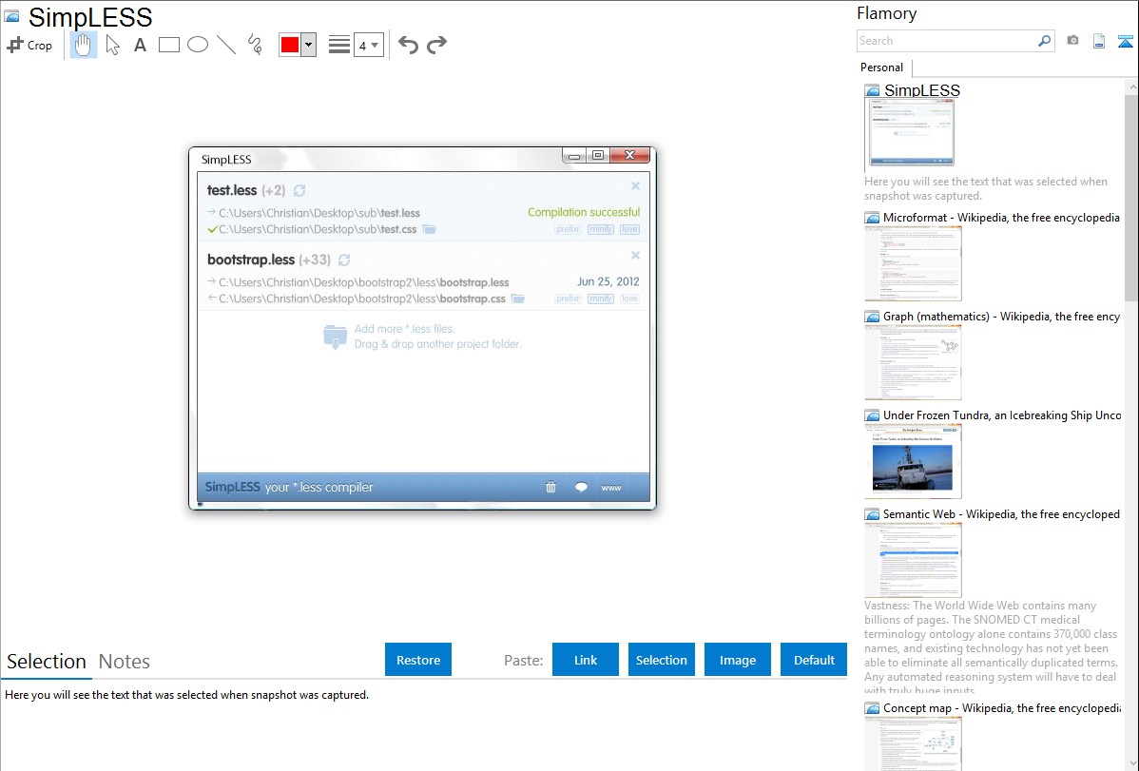
Task: Click the search magnifier icon
Action: click(1044, 41)
